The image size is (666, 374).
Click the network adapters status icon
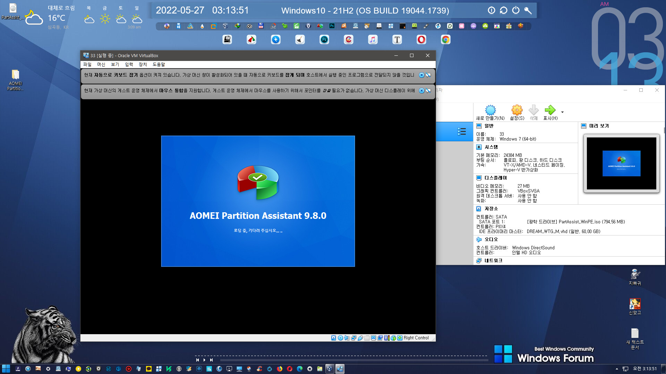tap(353, 338)
